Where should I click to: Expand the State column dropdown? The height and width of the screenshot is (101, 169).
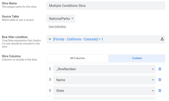104,91
